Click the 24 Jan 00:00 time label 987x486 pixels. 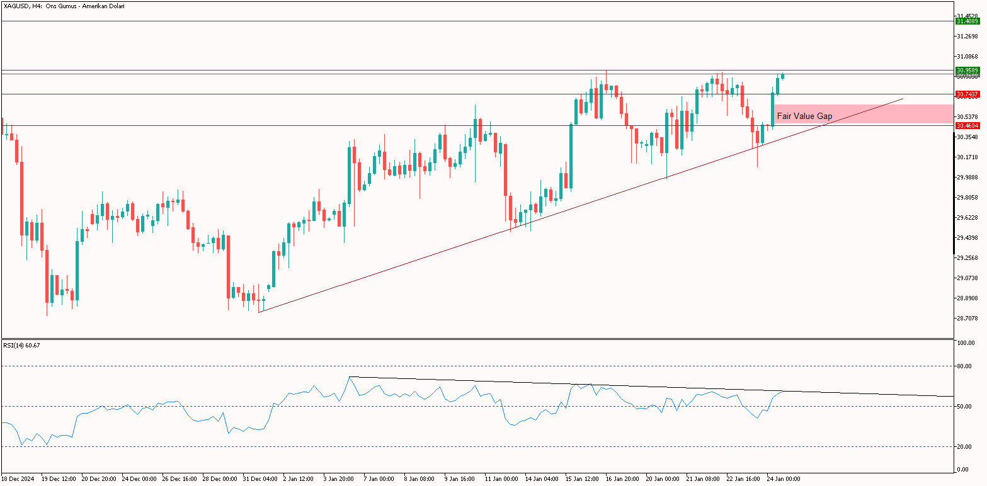pos(785,478)
